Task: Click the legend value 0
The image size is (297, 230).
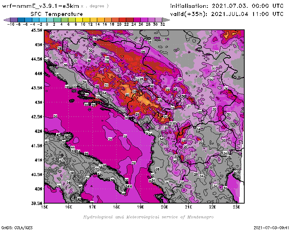Action: tap(47, 24)
